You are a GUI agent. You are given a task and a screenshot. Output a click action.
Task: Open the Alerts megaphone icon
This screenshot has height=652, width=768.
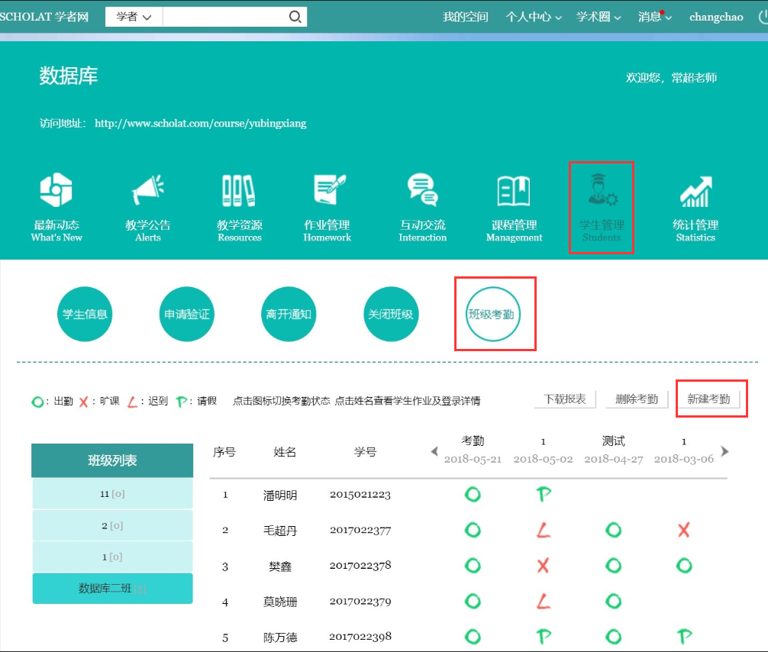pyautogui.click(x=148, y=192)
